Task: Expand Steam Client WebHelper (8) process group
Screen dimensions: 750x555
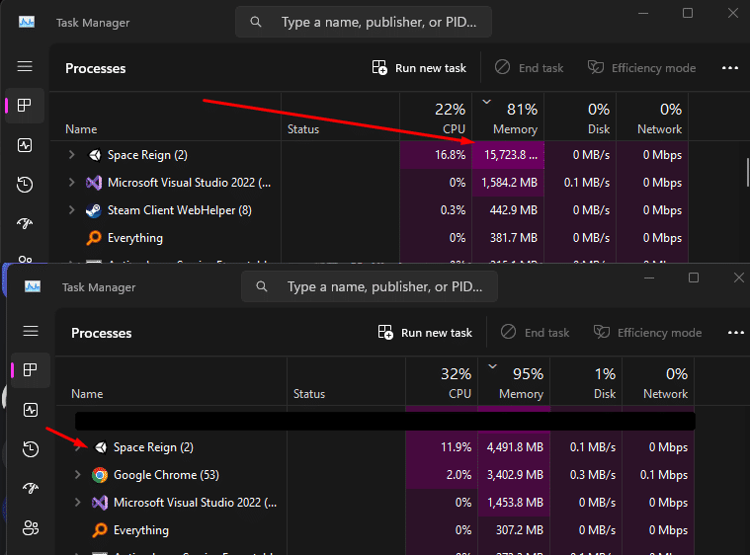Action: point(72,210)
